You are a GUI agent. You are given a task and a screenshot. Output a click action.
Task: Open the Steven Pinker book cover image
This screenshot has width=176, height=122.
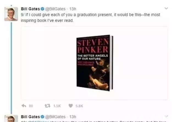point(95,63)
